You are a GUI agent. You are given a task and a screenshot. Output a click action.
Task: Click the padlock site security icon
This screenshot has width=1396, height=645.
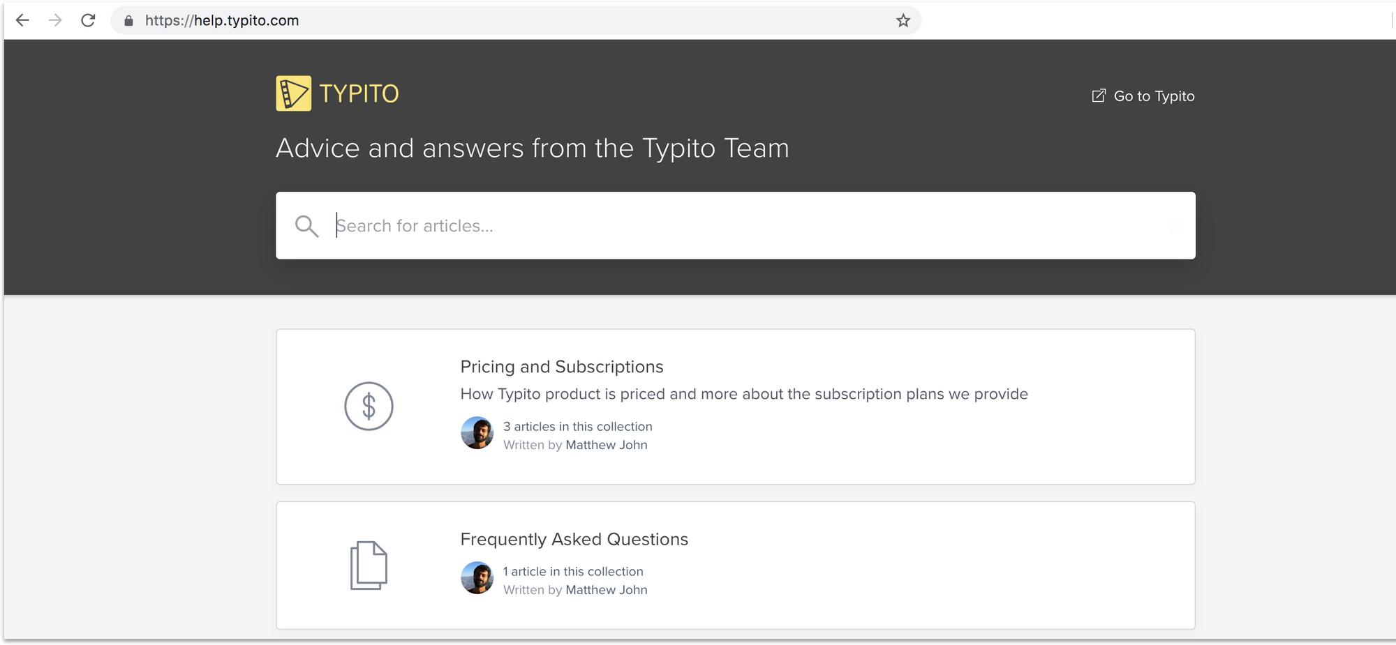pyautogui.click(x=128, y=21)
